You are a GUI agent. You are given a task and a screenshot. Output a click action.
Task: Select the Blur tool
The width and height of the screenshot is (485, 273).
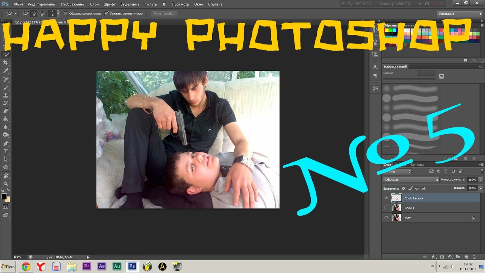tap(6, 127)
